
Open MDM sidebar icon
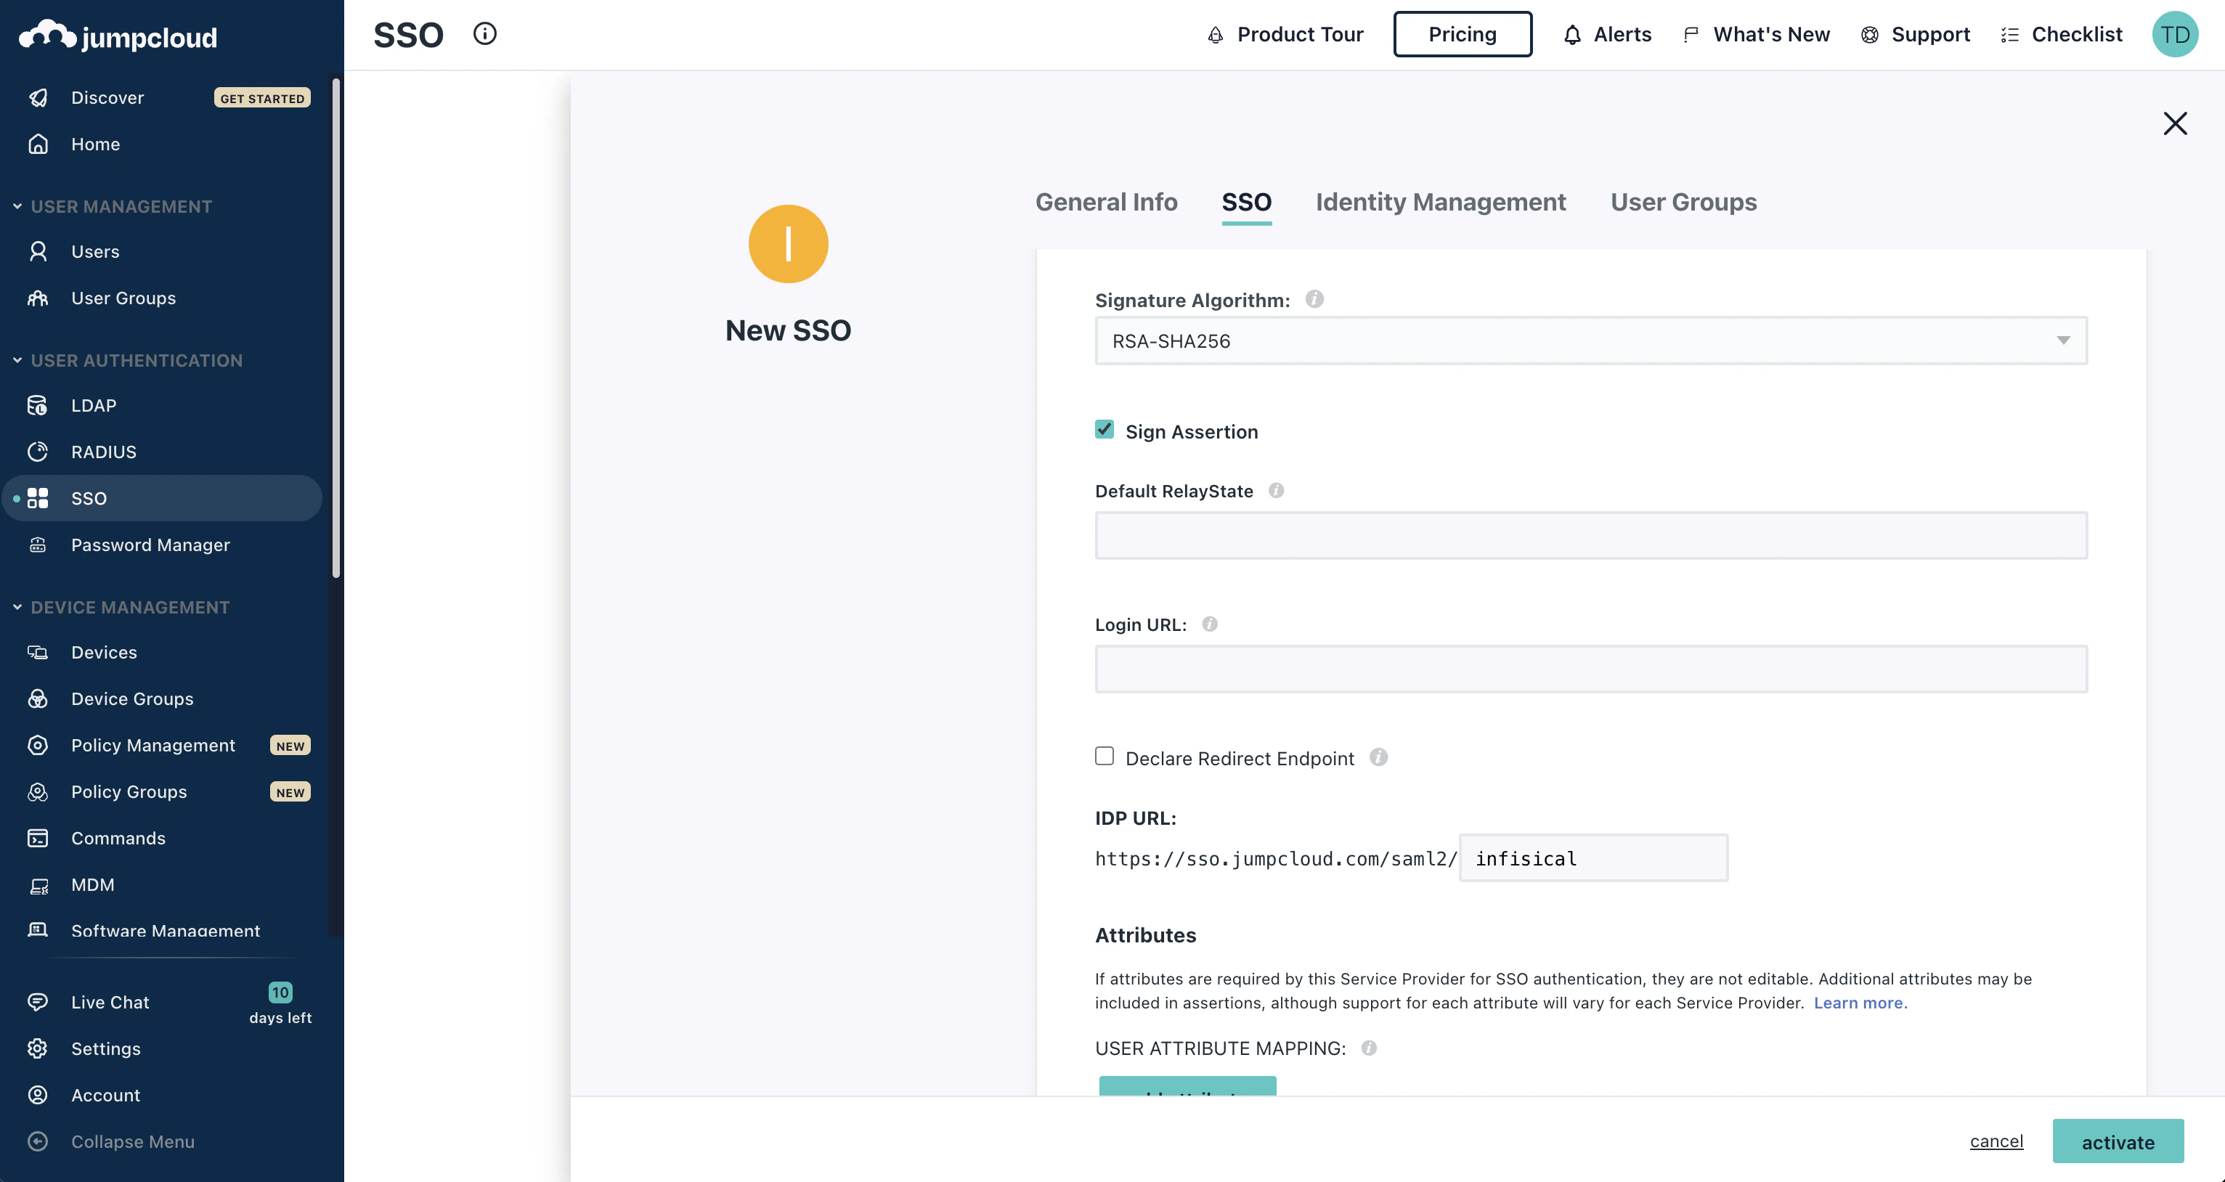coord(38,885)
